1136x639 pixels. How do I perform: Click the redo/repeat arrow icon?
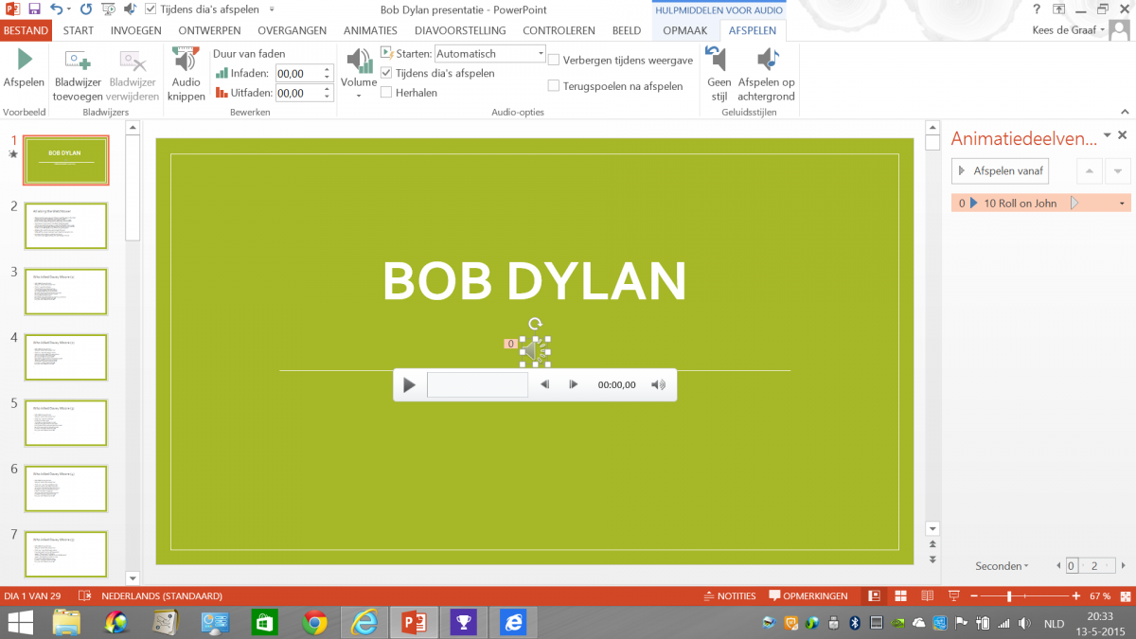(x=87, y=9)
